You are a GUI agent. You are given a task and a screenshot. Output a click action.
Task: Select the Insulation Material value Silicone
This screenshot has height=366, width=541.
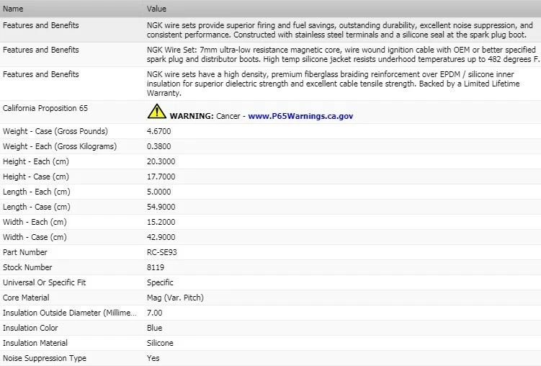coord(160,343)
